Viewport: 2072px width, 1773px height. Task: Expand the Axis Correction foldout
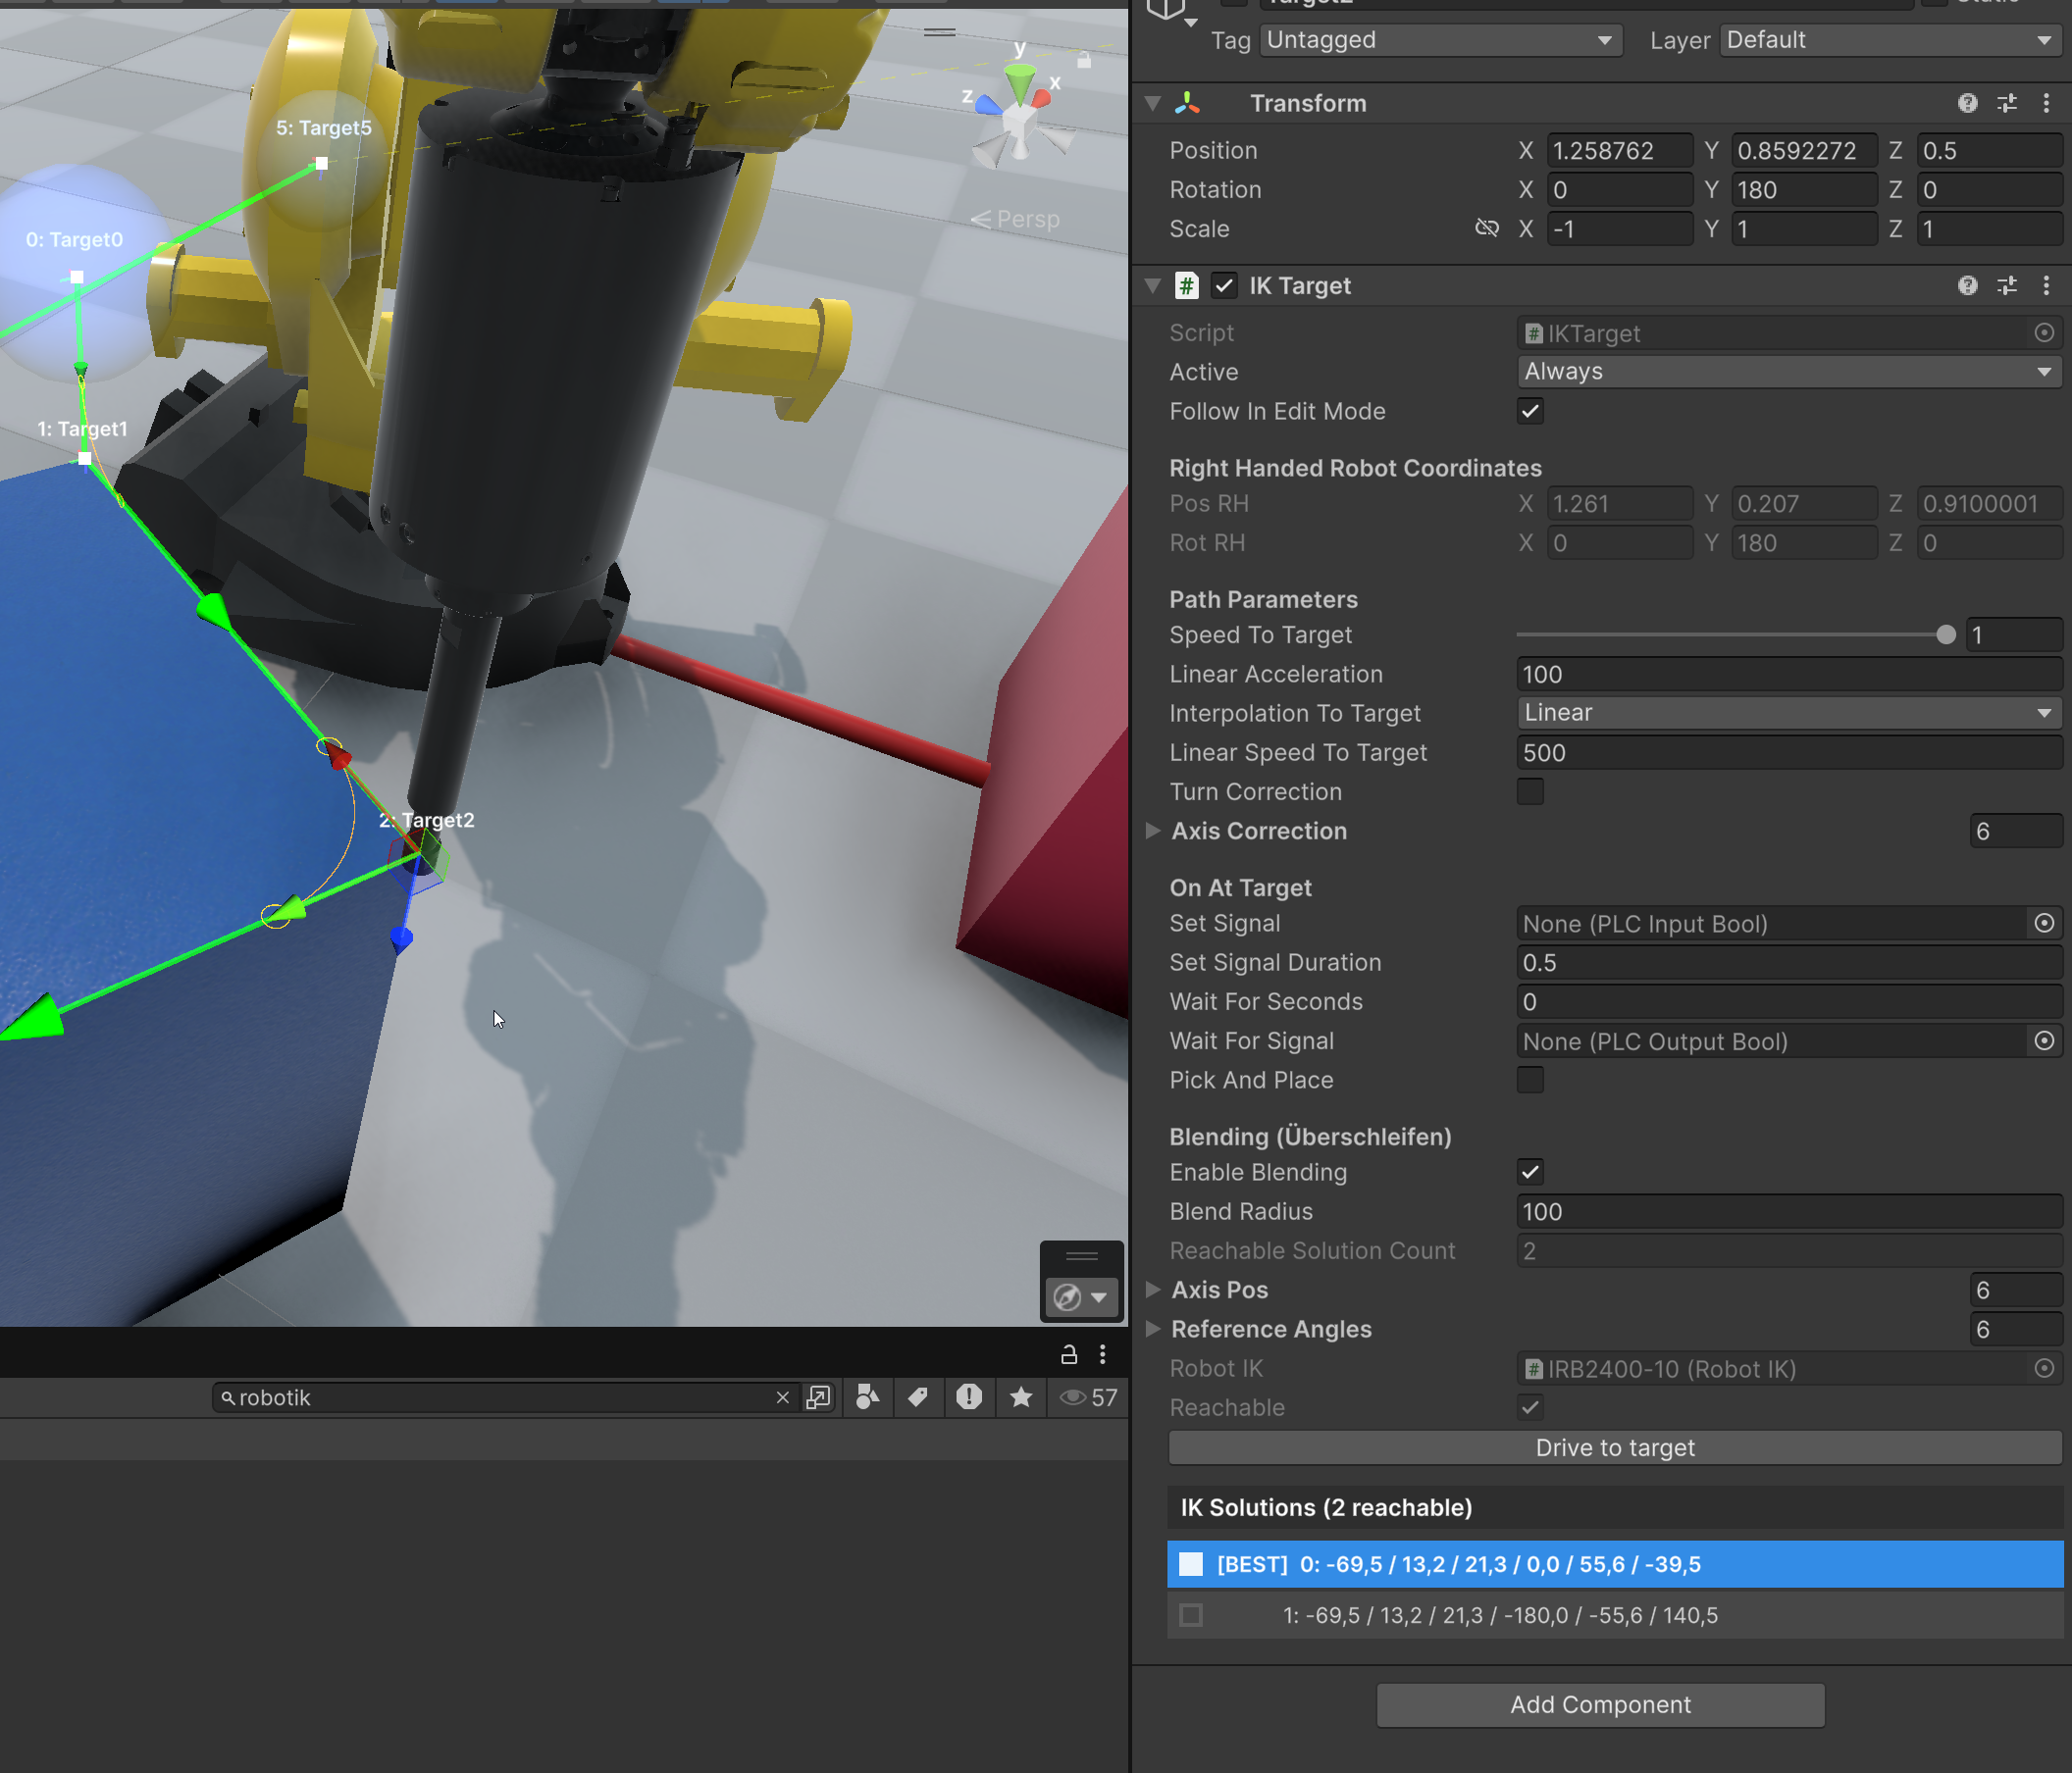coord(1153,831)
